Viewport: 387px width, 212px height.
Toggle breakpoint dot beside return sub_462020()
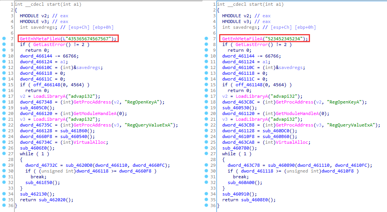pos(4,200)
